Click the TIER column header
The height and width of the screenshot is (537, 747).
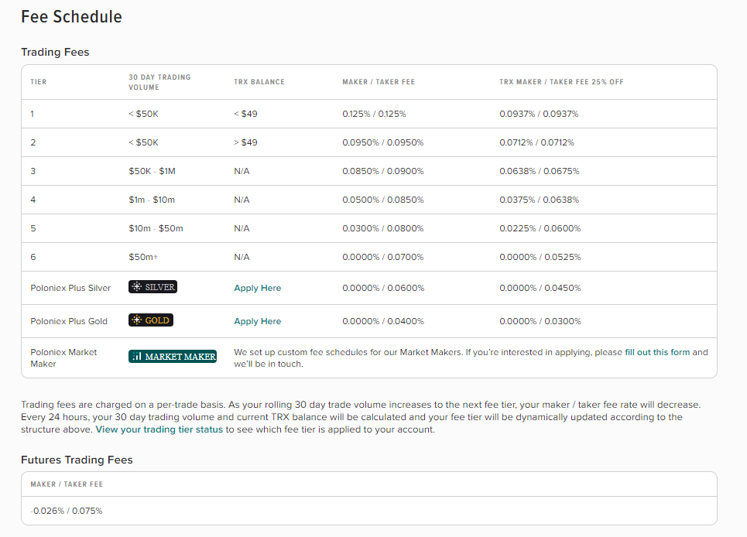pos(39,82)
